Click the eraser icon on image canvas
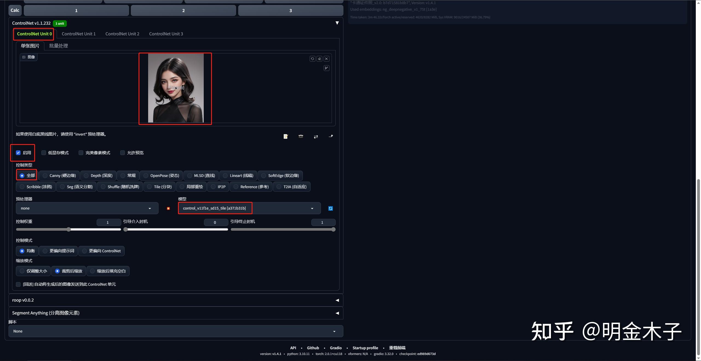 pos(319,59)
